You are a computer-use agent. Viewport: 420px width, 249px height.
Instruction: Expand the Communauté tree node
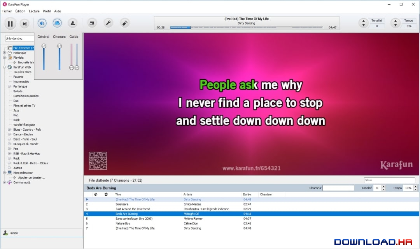[4, 182]
